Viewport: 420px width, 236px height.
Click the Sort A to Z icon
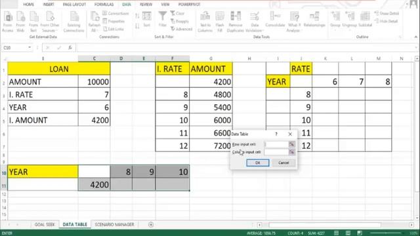coord(137,16)
